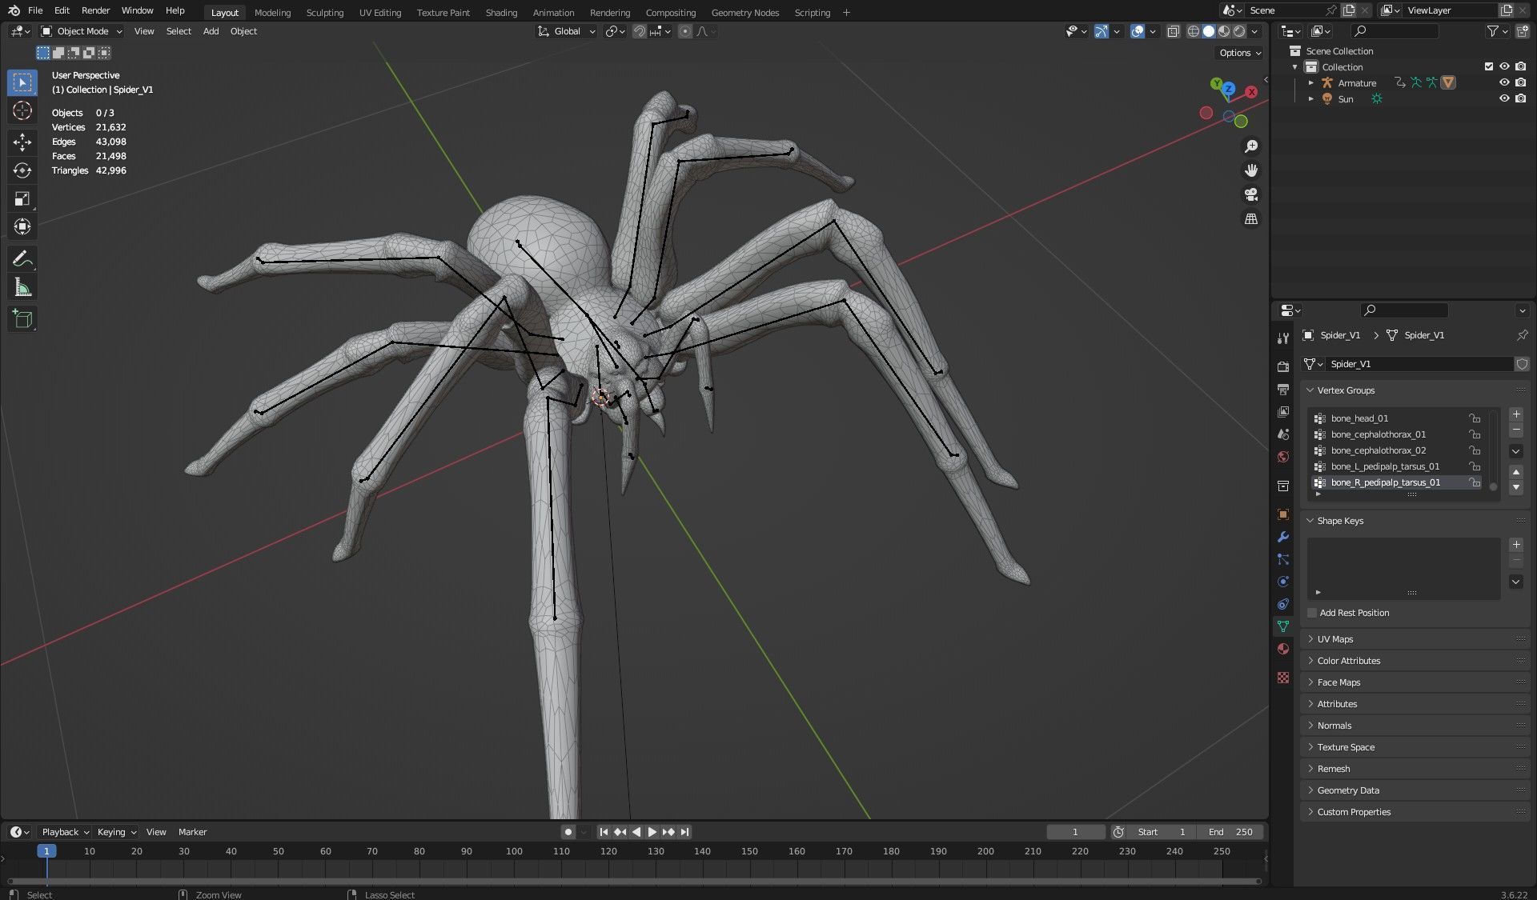The height and width of the screenshot is (900, 1537).
Task: Expand the Sun tree item
Action: [x=1310, y=98]
